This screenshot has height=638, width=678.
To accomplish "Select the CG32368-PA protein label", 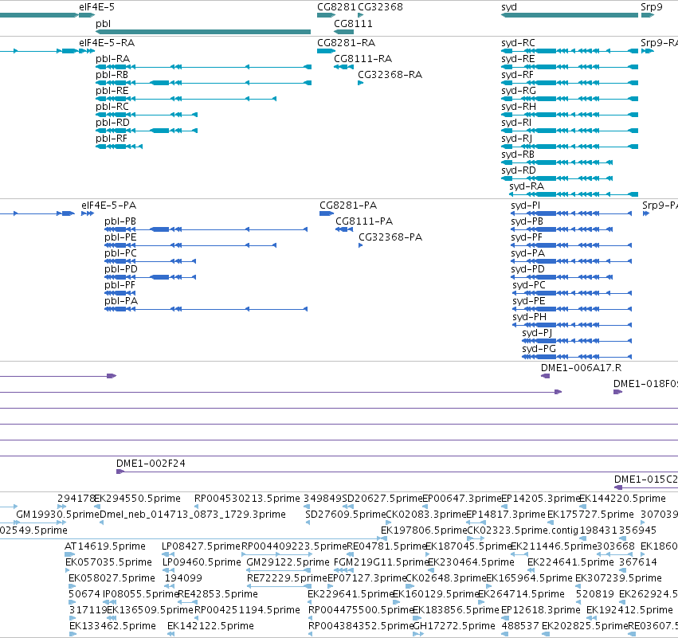I will click(390, 237).
